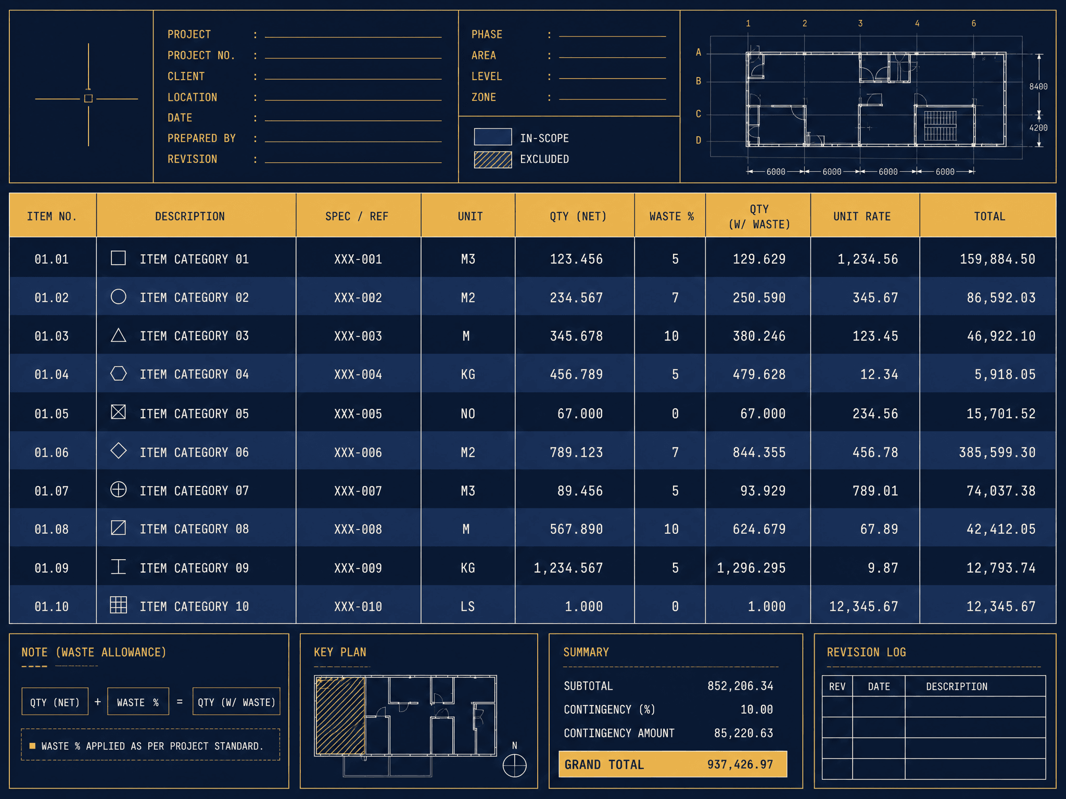This screenshot has width=1066, height=799.
Task: Click the hatched excluded zone in Key Plan
Action: [340, 715]
